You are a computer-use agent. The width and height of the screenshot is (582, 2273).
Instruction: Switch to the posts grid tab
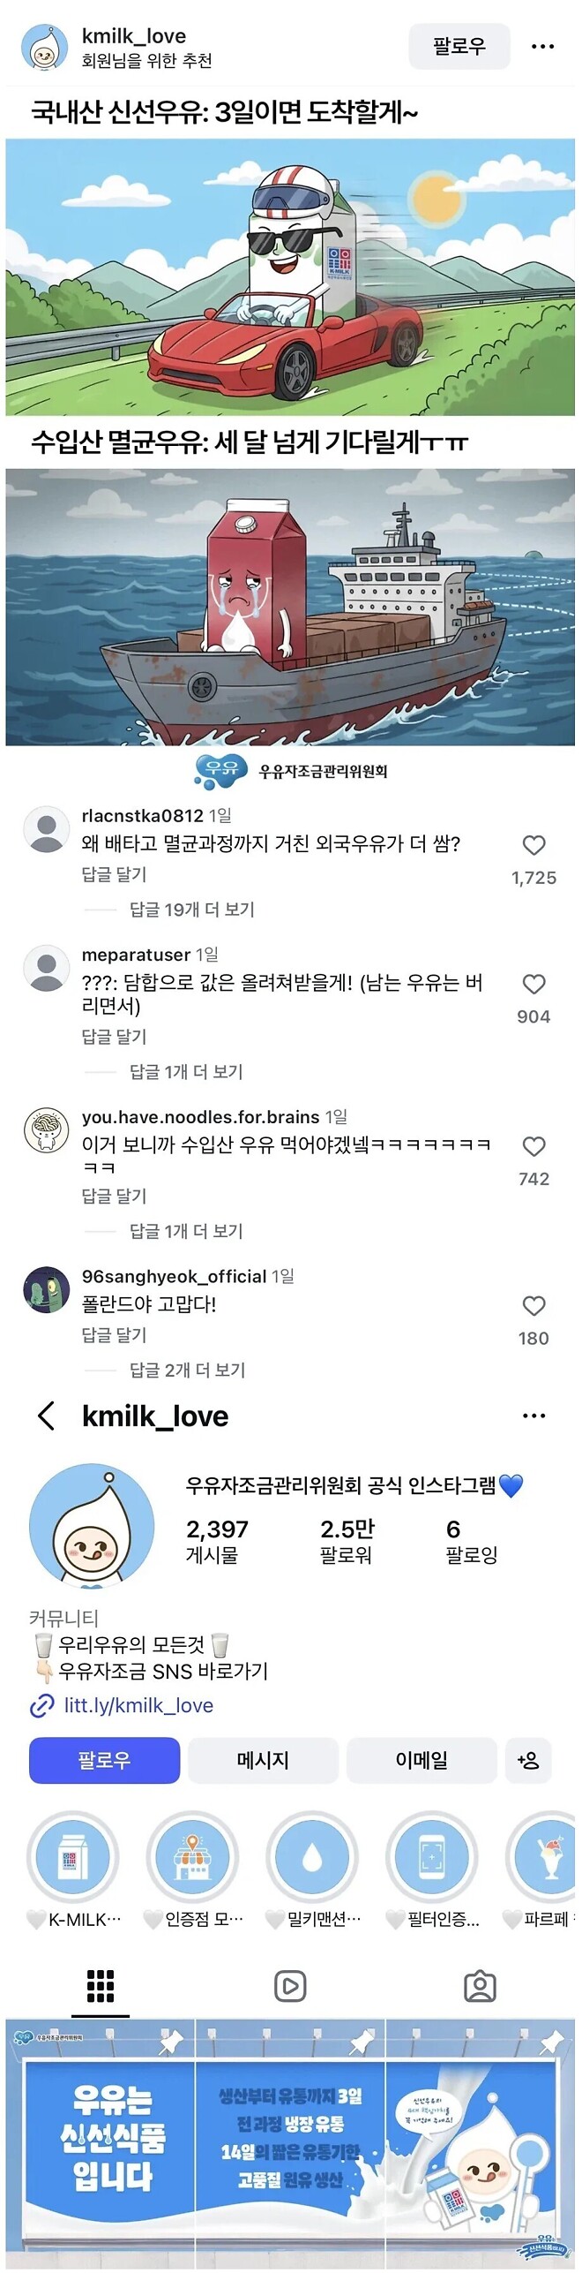coord(100,1987)
